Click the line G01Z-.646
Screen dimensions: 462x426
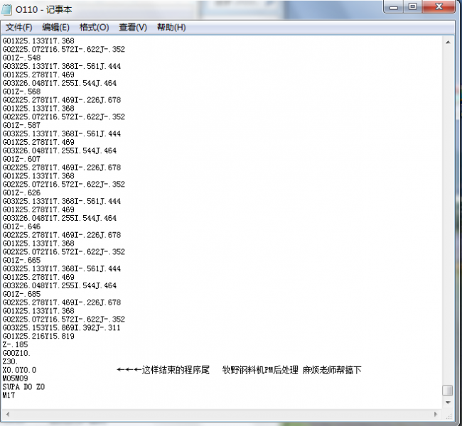tap(21, 226)
